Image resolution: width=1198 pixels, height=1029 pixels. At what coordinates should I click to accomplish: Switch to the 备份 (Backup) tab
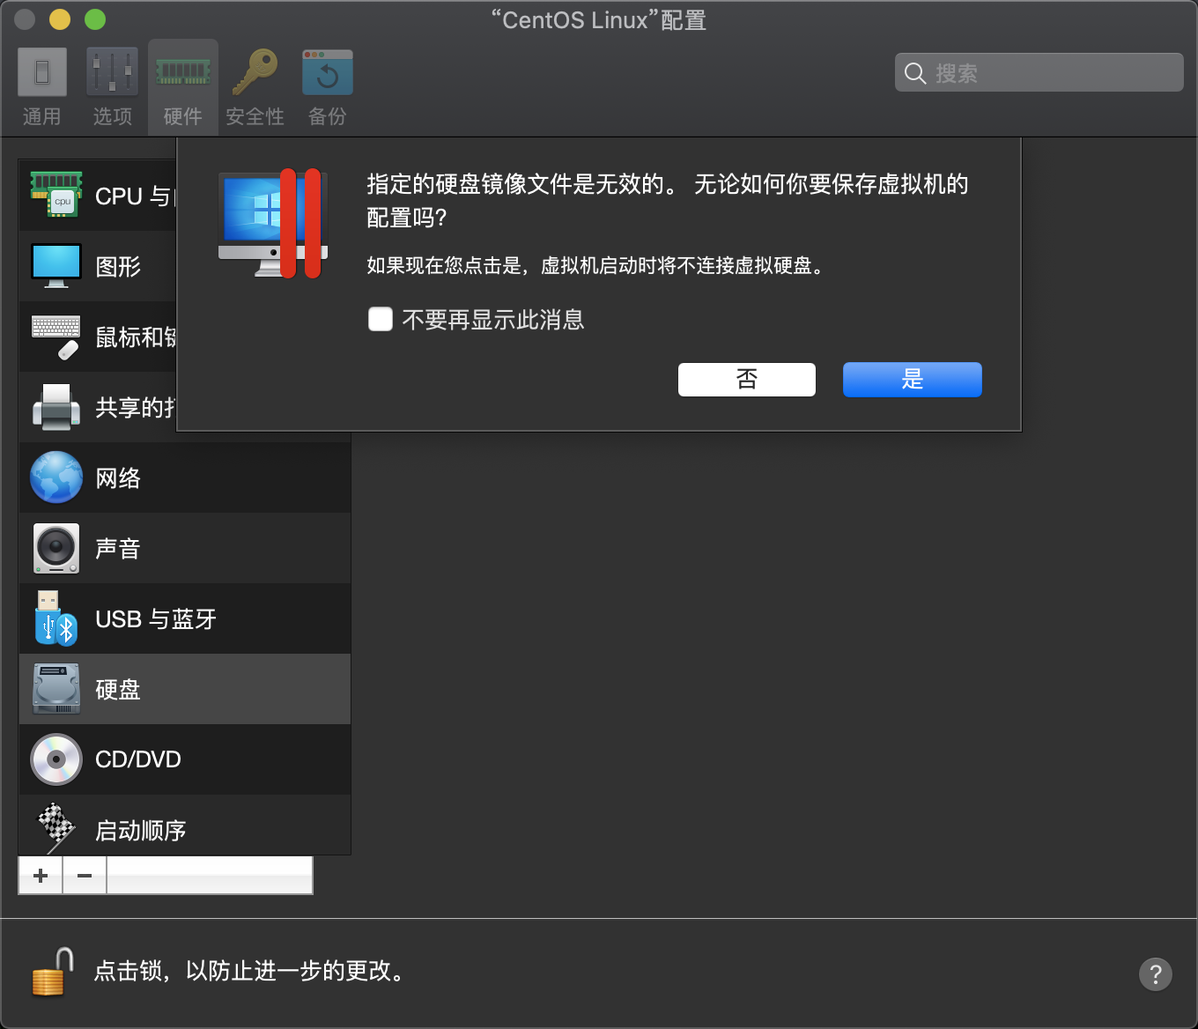coord(327,85)
